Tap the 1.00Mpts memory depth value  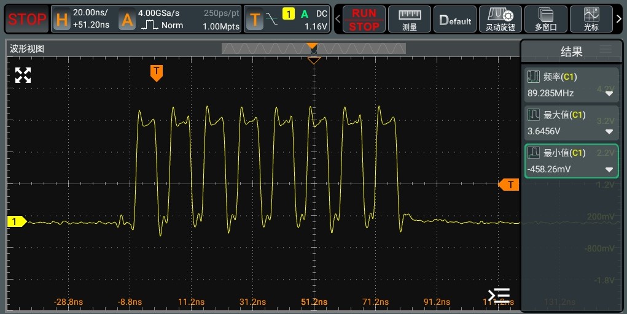point(221,26)
